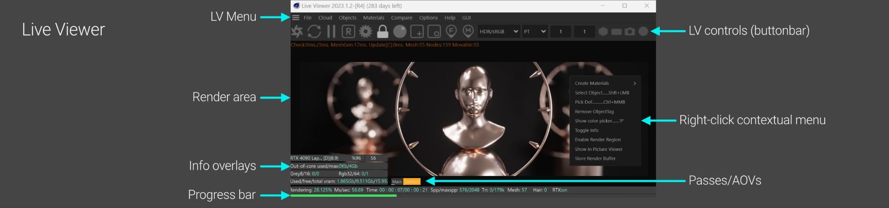Choose Show In Picture Viewer
Viewport: 889px width, 208px height.
(x=605, y=149)
